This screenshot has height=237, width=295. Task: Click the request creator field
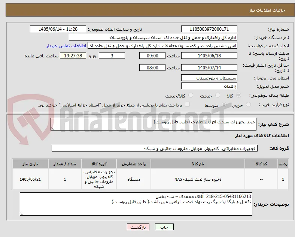[x=162, y=46]
